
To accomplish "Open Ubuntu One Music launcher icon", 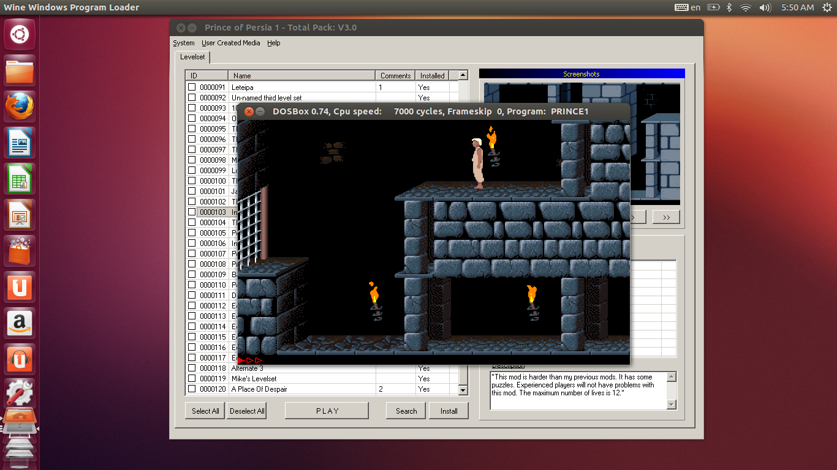I will [x=20, y=359].
